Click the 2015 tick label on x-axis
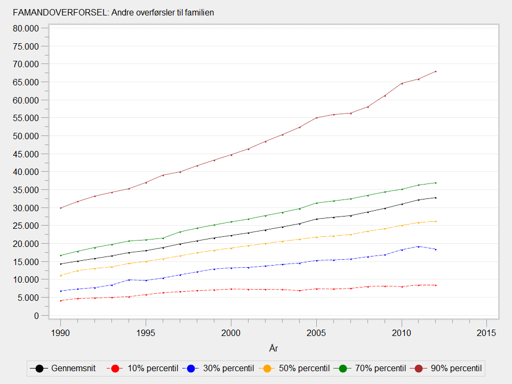 [x=486, y=332]
